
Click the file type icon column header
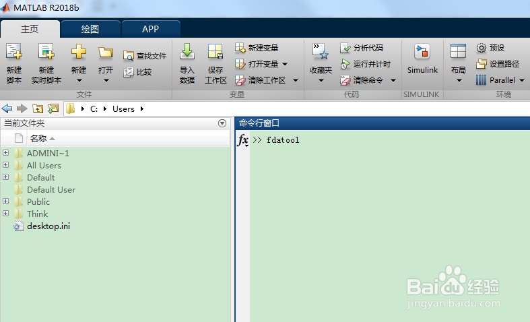click(19, 138)
